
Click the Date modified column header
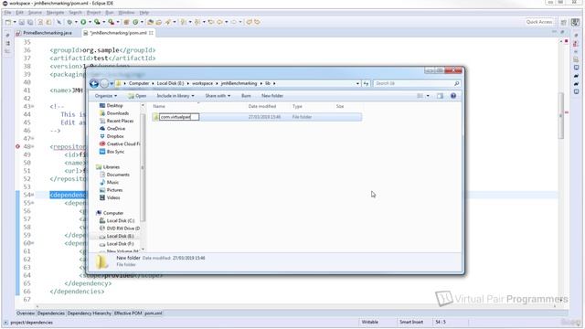pyautogui.click(x=262, y=107)
